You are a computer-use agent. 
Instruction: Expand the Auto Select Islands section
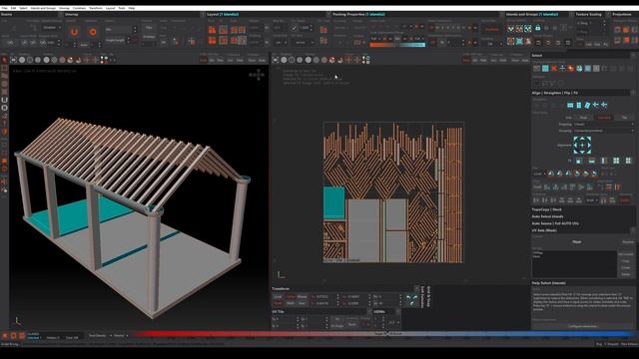[x=547, y=216]
